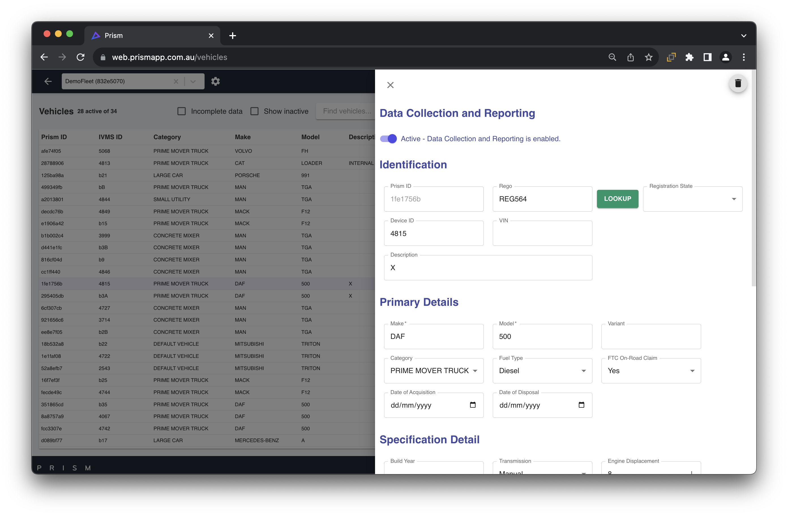This screenshot has width=788, height=516.
Task: Enable Show inactive checkbox
Action: coord(254,111)
